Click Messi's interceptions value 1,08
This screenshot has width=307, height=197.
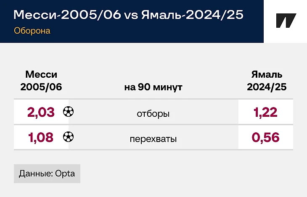(41, 137)
